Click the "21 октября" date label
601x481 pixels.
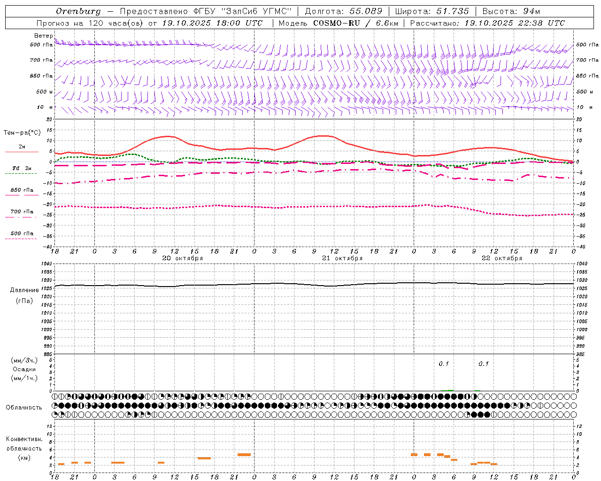coord(342,258)
